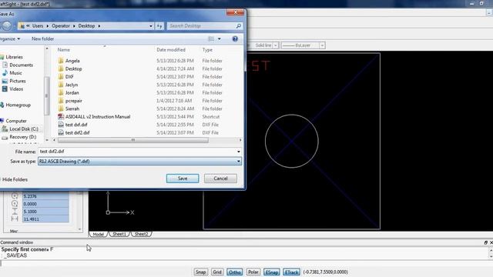Open the Music library
Viewport: 493px width, 277px height.
point(15,73)
